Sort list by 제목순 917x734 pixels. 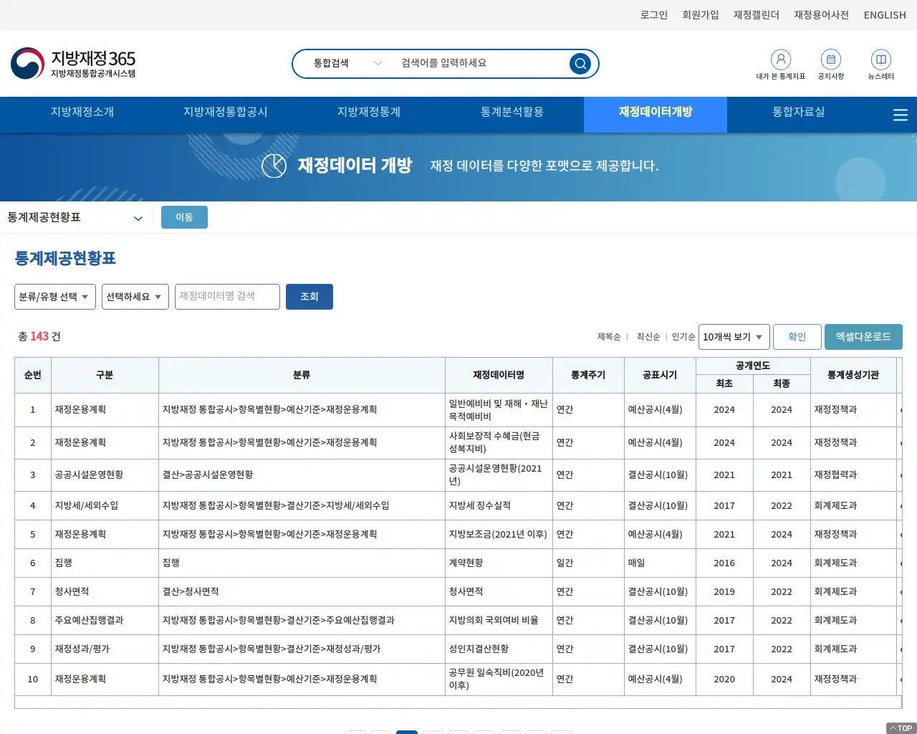pos(609,337)
